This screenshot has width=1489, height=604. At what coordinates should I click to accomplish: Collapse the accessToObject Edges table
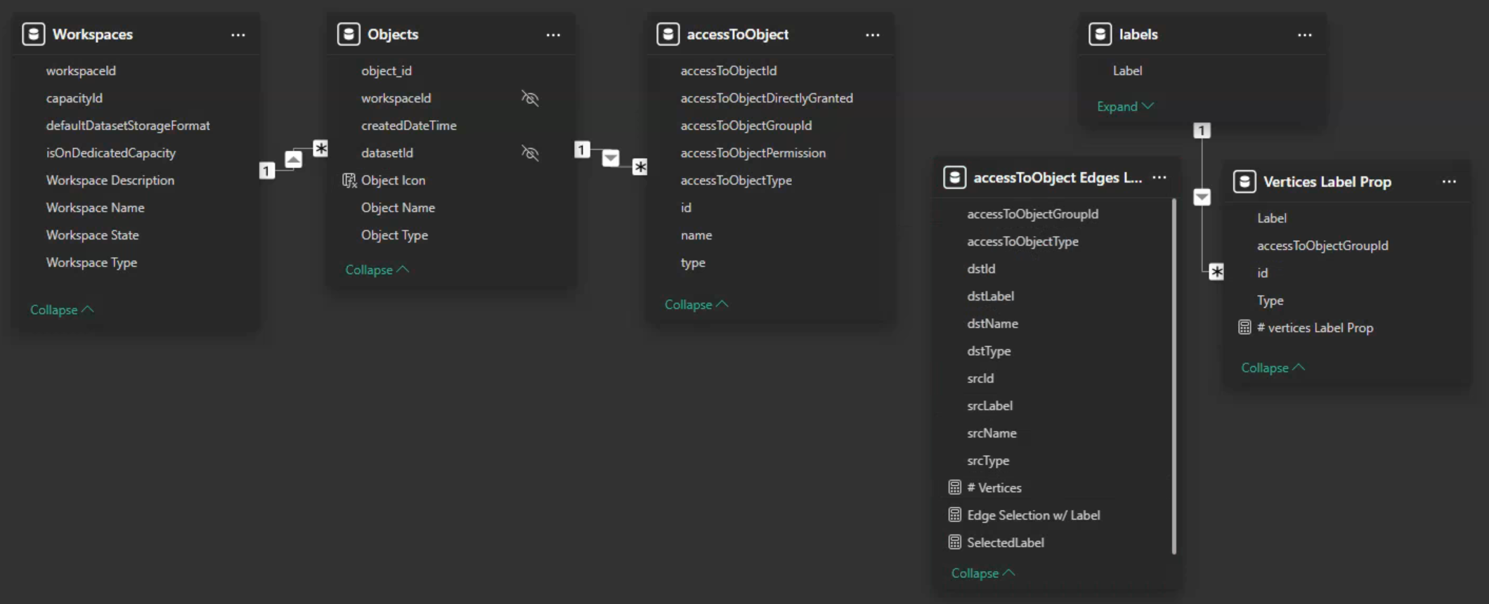point(982,573)
